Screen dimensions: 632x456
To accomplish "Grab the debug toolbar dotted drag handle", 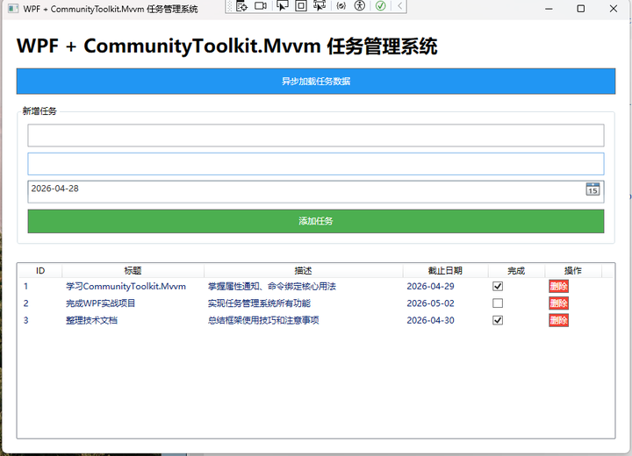I will point(230,5).
